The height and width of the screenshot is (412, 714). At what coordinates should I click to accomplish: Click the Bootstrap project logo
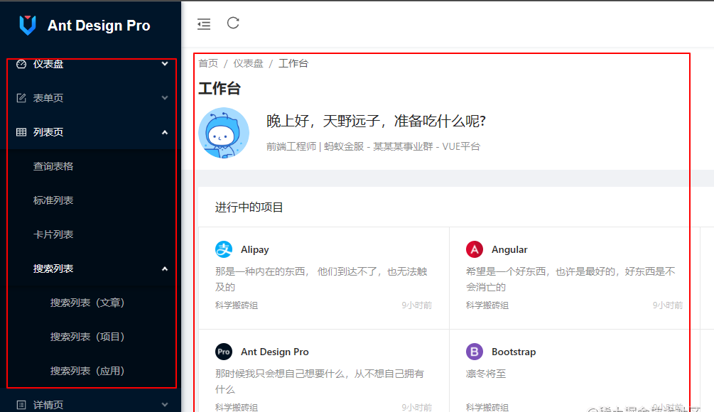475,352
